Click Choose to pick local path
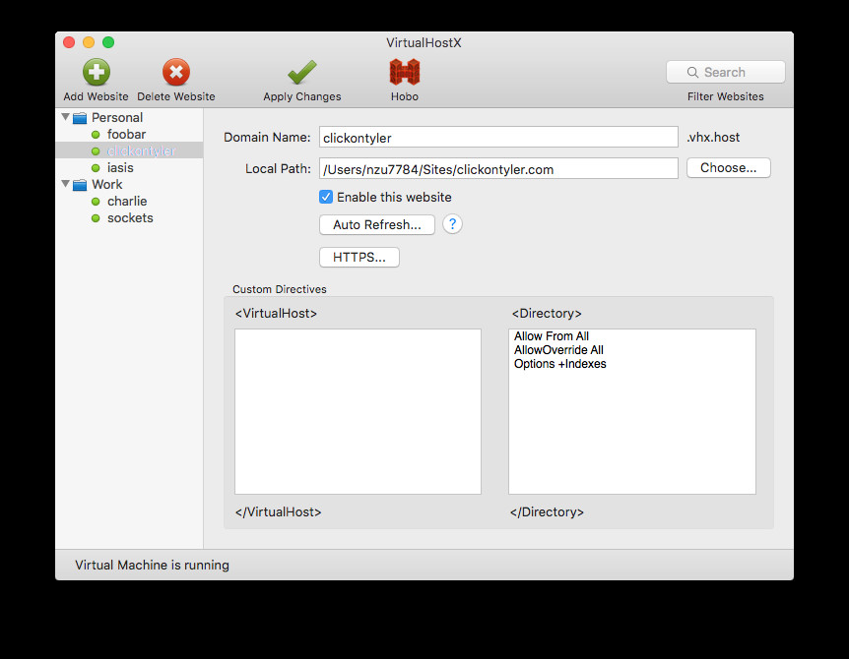Image resolution: width=849 pixels, height=659 pixels. [728, 167]
